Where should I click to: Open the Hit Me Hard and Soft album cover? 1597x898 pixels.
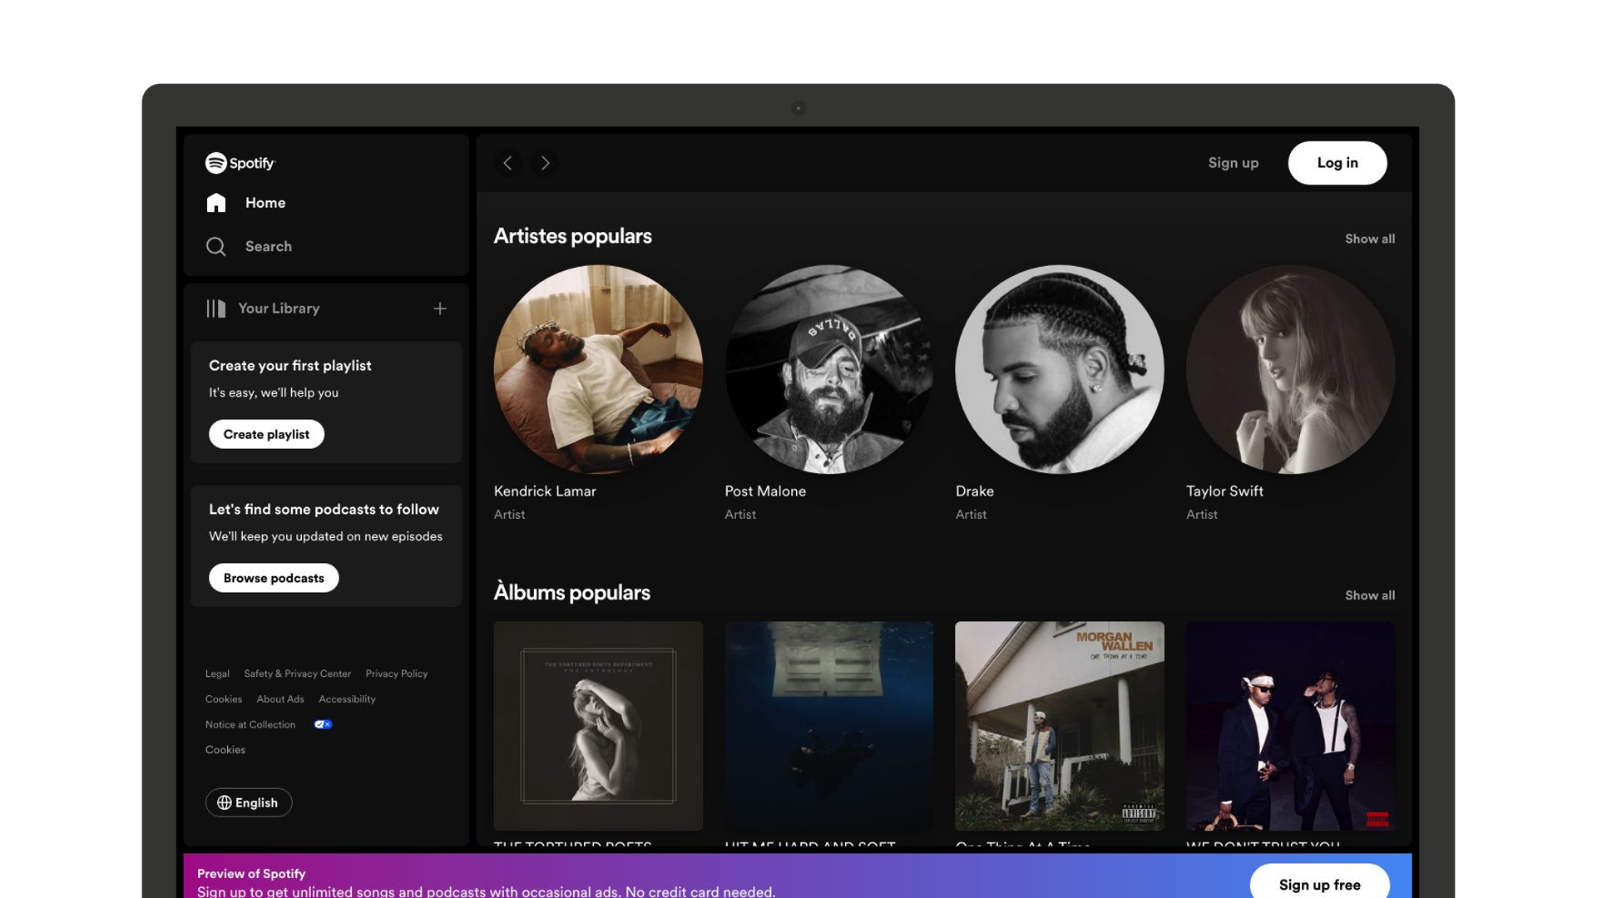point(828,726)
